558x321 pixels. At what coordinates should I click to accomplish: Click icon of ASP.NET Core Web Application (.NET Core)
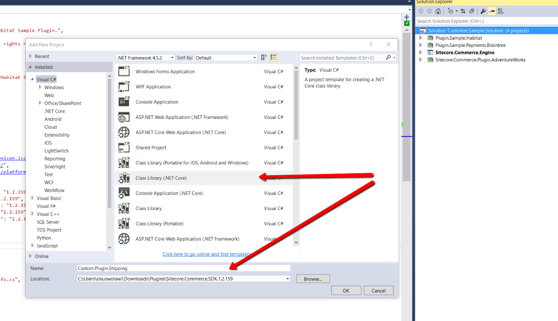point(124,132)
